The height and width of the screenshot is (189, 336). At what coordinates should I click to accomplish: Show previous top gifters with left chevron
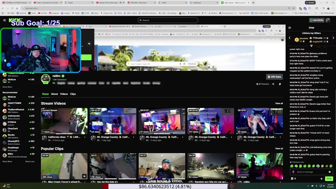[x=290, y=38]
